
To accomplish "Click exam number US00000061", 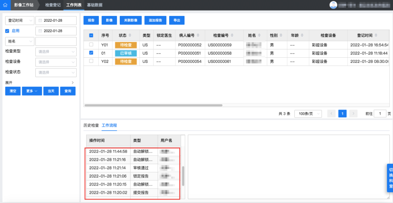I will (219, 61).
